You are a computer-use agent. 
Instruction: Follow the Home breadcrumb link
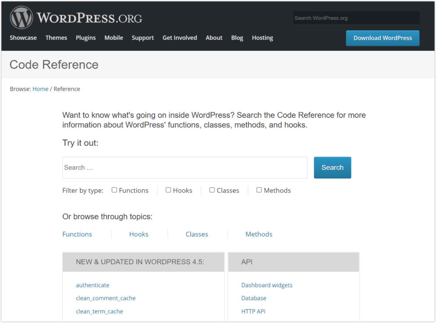pos(40,89)
